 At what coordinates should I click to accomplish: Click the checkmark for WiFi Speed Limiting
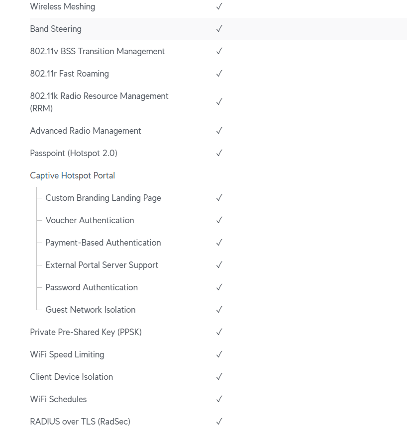tap(219, 354)
